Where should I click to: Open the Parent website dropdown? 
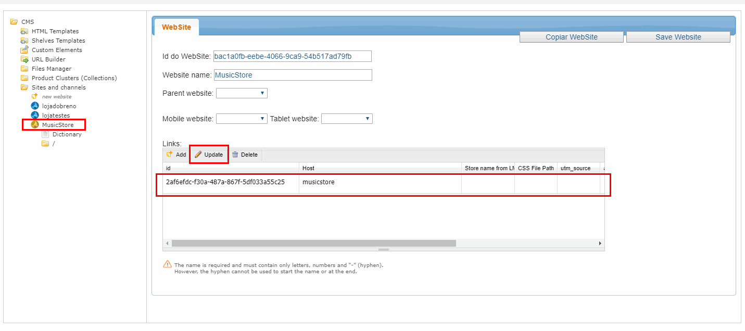(x=242, y=93)
